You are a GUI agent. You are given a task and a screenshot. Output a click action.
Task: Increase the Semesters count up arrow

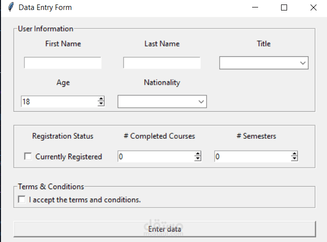pos(295,154)
